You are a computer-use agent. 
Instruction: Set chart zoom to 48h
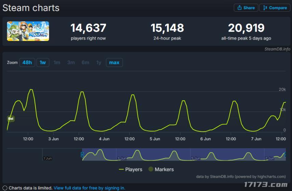[27, 62]
